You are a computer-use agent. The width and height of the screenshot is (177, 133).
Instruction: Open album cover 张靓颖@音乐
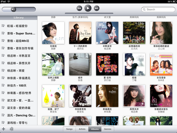pos(161,96)
